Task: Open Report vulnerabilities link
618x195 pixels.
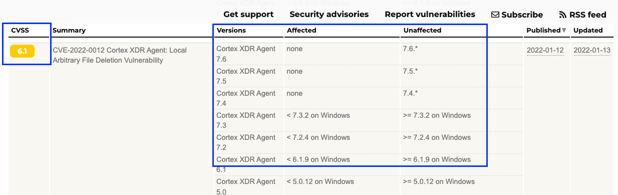Action: 430,15
